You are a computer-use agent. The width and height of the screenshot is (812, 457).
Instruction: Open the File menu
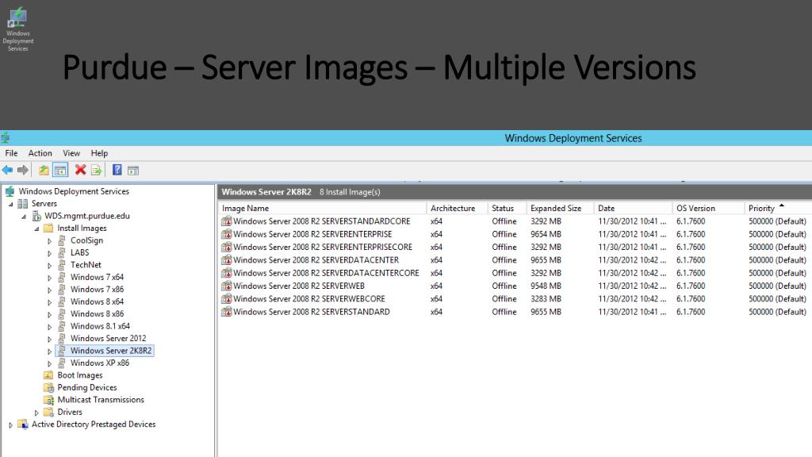(x=11, y=153)
